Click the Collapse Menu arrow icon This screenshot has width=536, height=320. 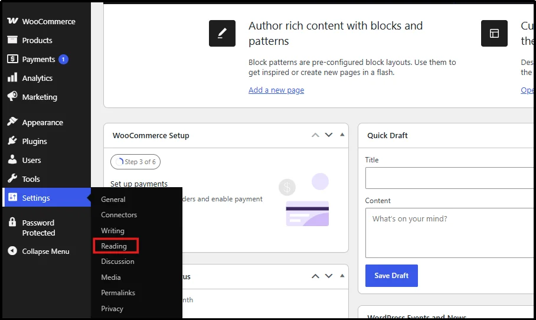12,250
